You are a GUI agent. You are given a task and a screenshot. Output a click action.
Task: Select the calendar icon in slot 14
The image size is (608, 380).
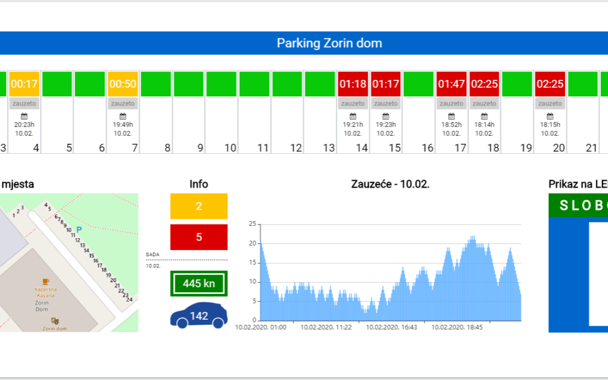(x=353, y=116)
